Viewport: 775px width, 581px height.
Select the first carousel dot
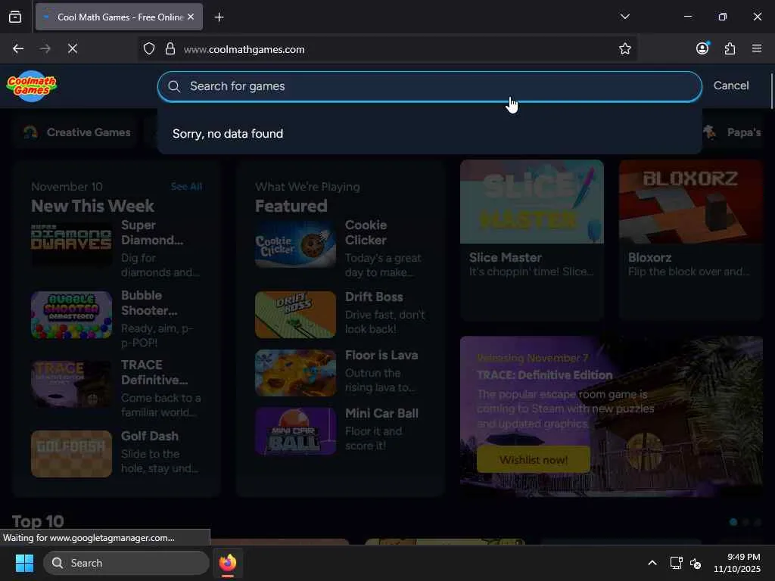click(733, 522)
